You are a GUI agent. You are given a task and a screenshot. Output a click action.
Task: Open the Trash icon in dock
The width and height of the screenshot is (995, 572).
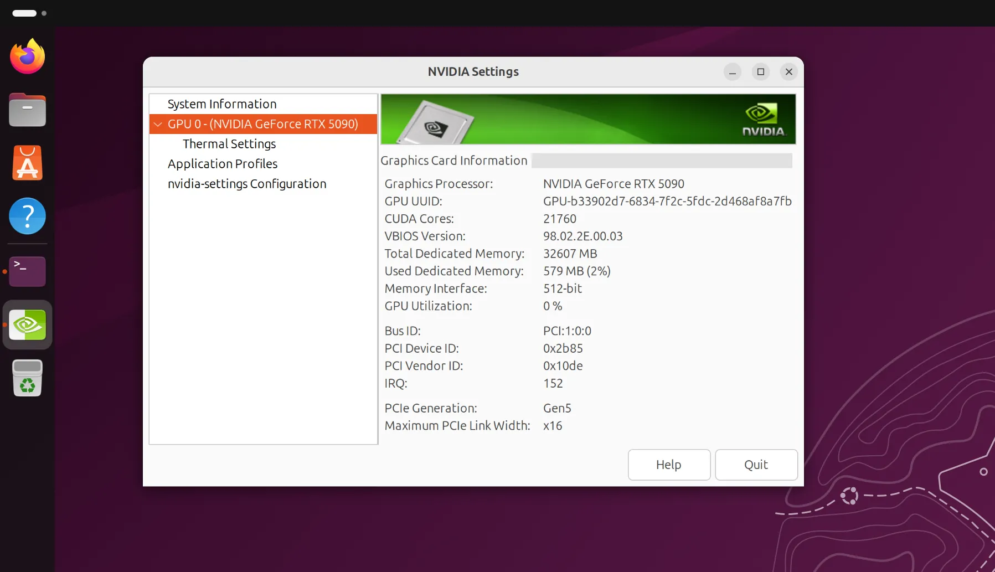click(27, 378)
